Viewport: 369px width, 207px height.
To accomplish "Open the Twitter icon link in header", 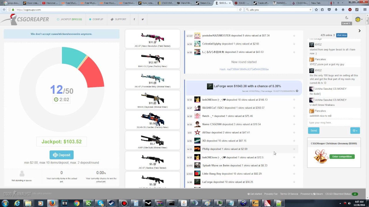I will pos(143,19).
